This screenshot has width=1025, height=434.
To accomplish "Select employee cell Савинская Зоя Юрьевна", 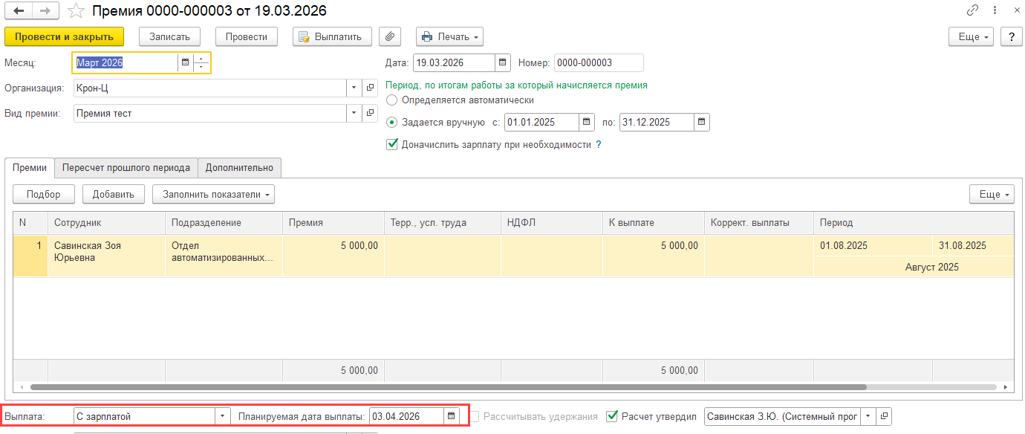I will [106, 256].
